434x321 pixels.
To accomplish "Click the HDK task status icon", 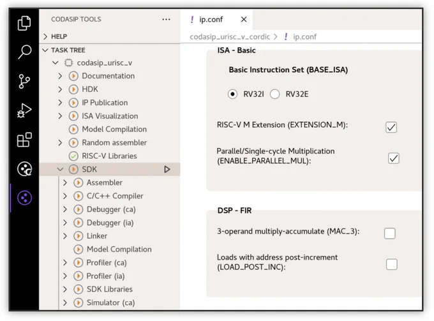I will pyautogui.click(x=73, y=89).
